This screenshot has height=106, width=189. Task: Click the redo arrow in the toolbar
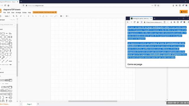click(24, 16)
